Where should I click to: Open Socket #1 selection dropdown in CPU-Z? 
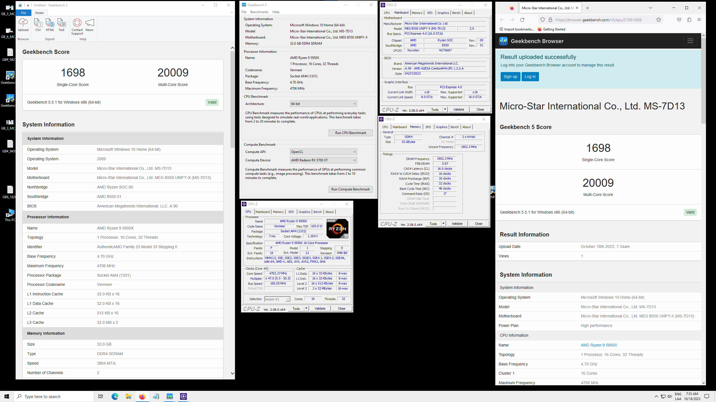[x=277, y=299]
